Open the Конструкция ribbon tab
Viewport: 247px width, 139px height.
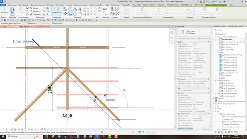click(24, 5)
